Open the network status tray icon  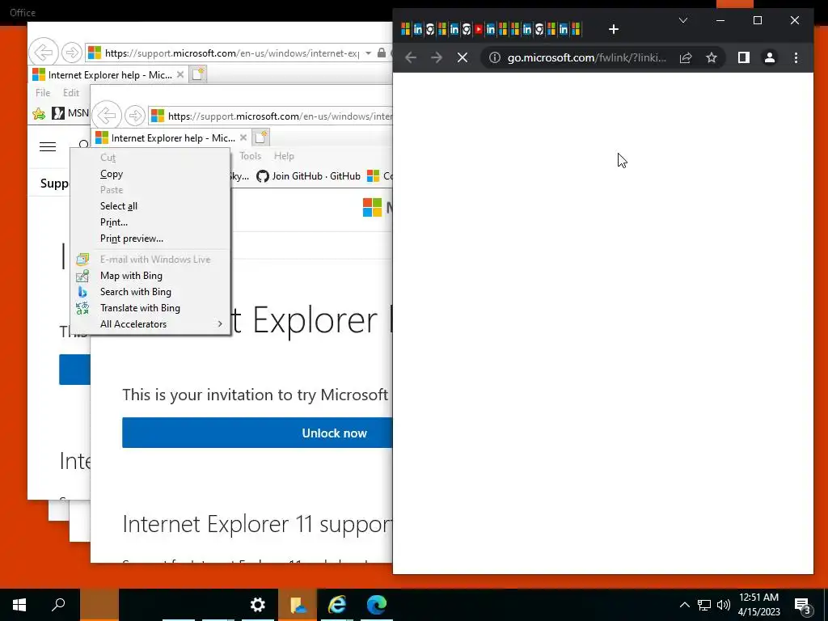pyautogui.click(x=704, y=605)
